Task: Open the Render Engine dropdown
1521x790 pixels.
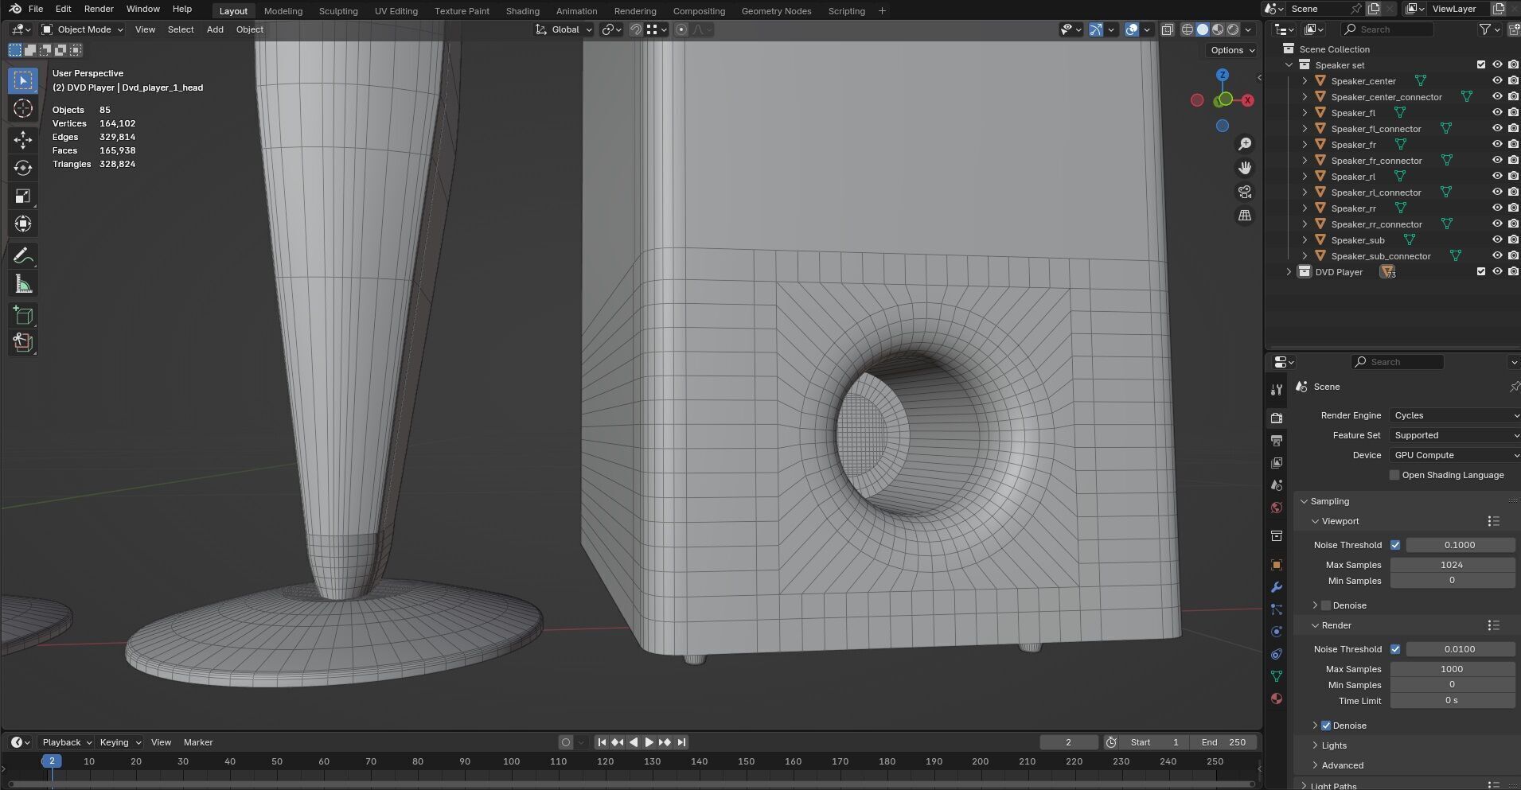Action: pos(1455,415)
